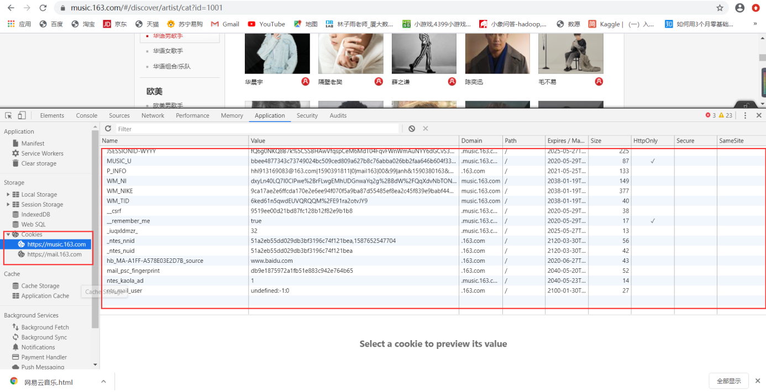This screenshot has height=392, width=766.
Task: Open Payment Handler in Background Services
Action: click(x=44, y=357)
